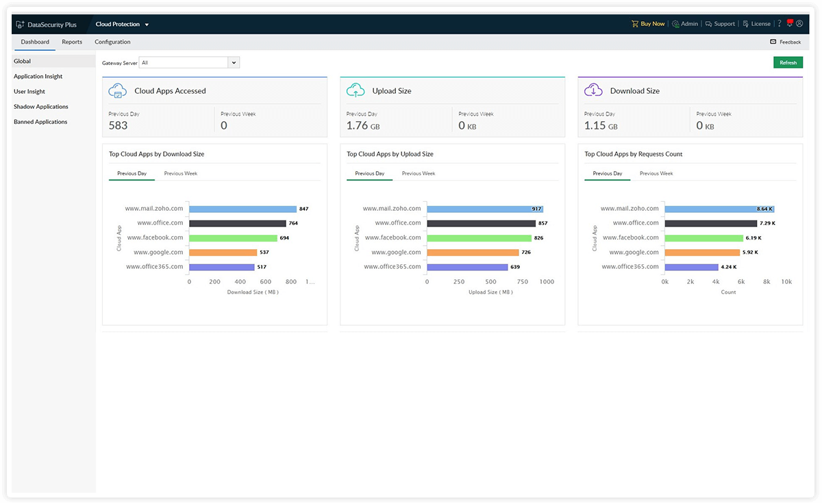Viewport: 822px width, 503px height.
Task: Click the Admin gear icon
Action: [x=675, y=24]
